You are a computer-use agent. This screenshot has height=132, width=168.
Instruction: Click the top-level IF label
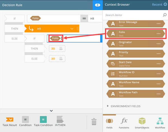coord(15,19)
